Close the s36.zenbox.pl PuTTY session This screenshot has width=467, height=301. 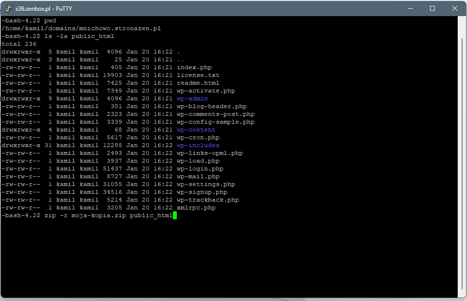pos(454,8)
